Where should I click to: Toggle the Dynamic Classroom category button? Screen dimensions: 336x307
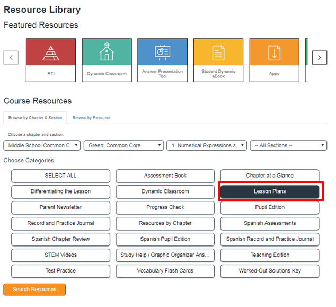pos(165,191)
